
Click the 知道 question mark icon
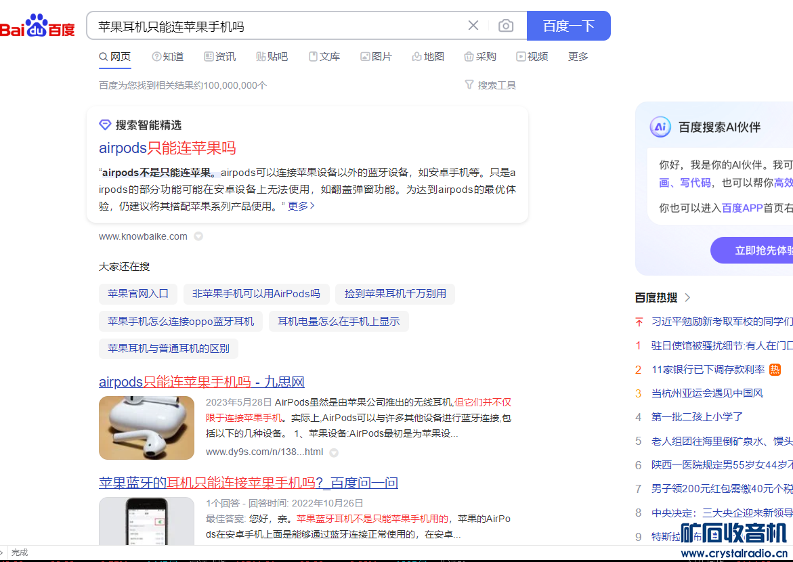tap(156, 57)
